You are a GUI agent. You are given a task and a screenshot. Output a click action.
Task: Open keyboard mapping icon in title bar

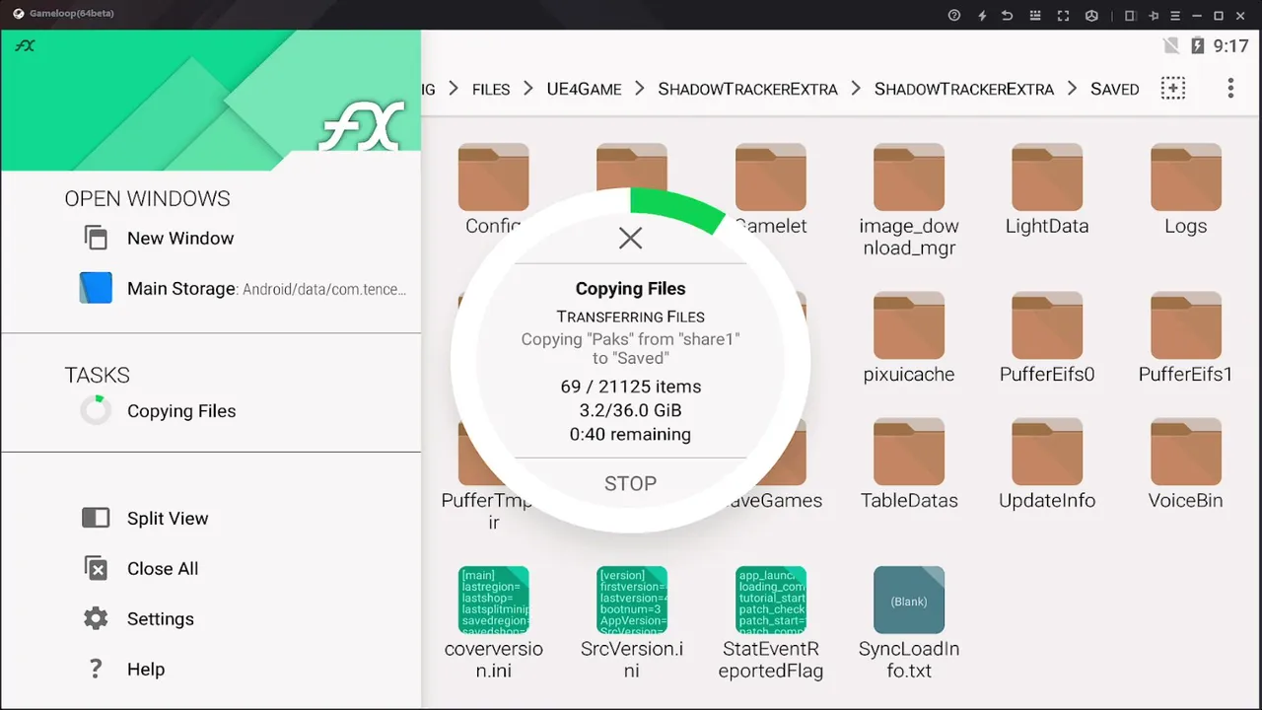click(x=1034, y=15)
